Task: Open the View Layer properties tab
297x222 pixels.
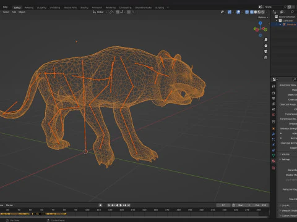Action: click(x=273, y=104)
